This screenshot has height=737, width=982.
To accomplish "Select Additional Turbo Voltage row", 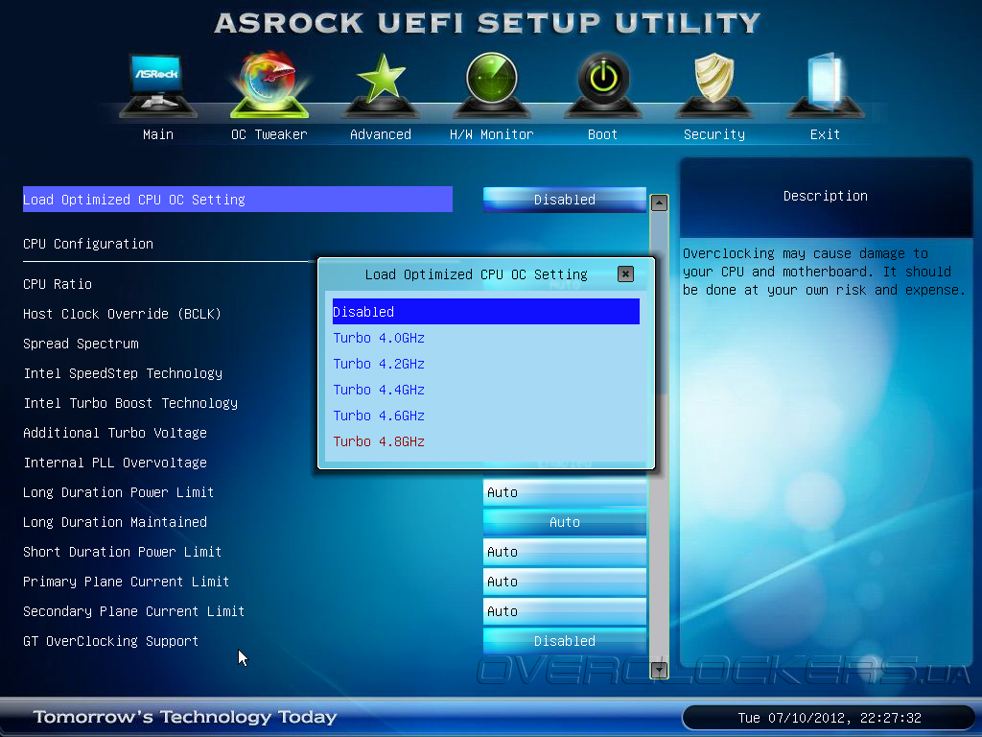I will pos(115,433).
